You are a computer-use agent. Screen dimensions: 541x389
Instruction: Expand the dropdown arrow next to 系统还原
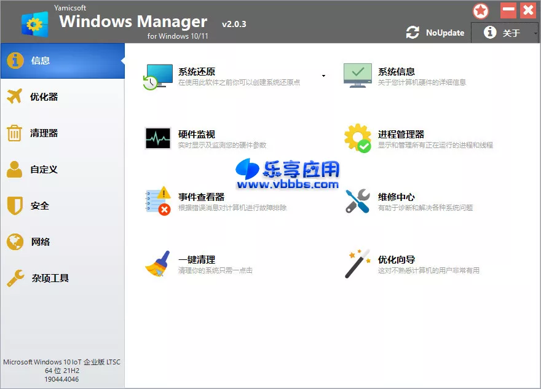point(323,74)
